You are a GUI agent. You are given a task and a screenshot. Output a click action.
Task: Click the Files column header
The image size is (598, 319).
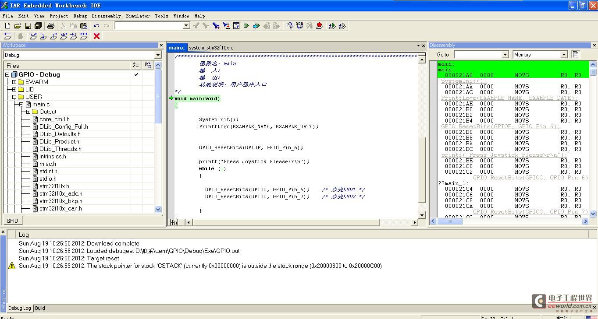tap(67, 65)
